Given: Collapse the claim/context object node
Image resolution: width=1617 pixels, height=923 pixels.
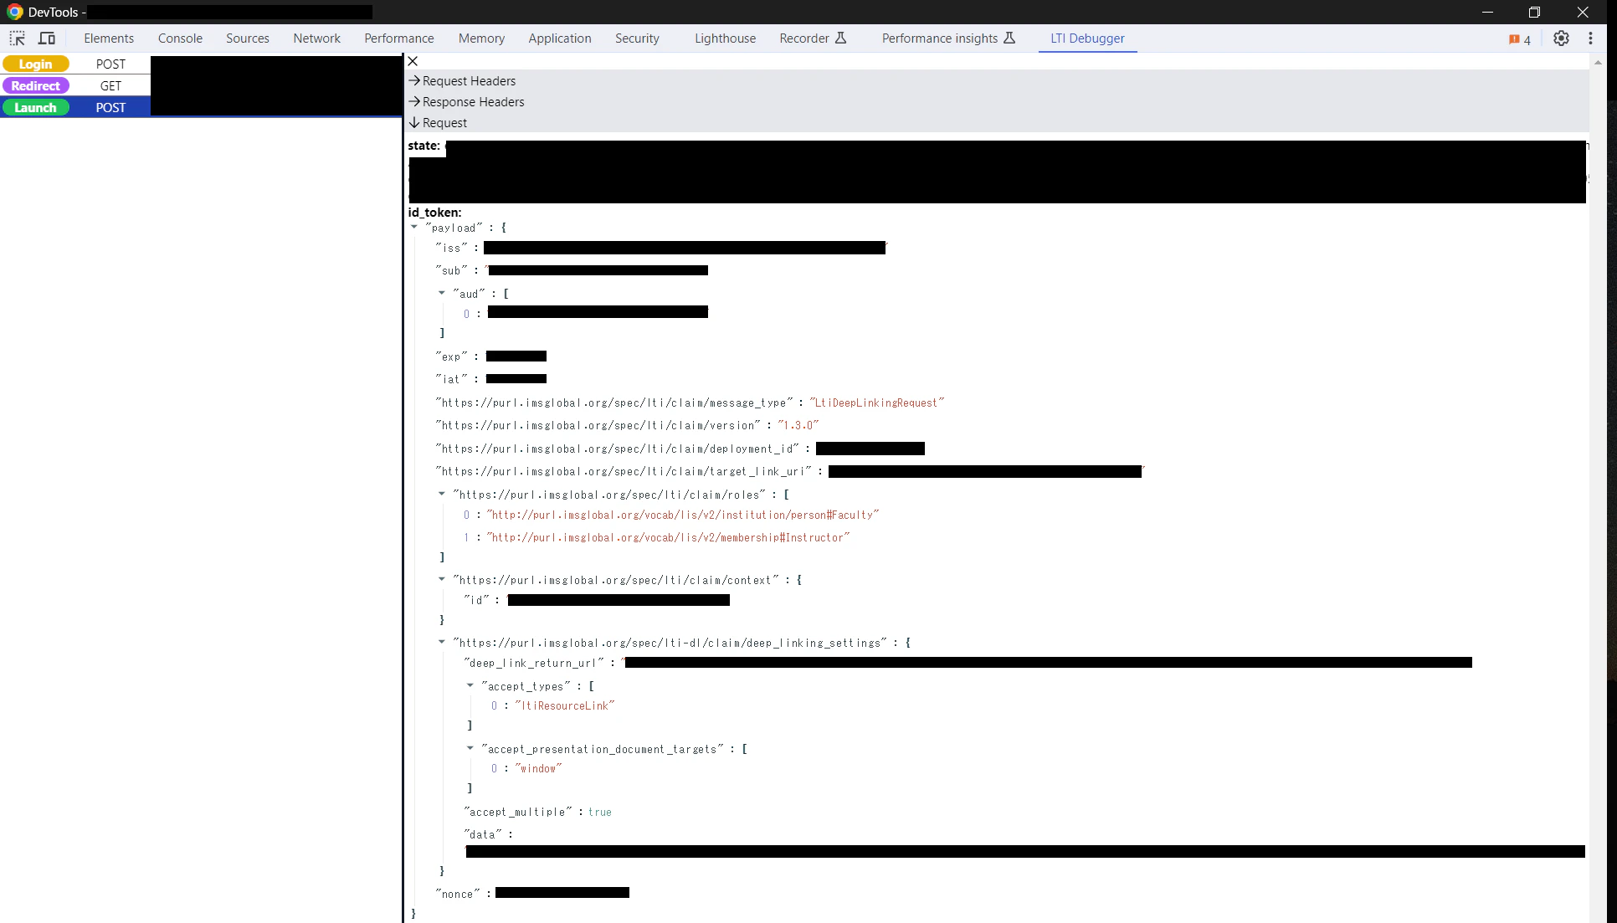Looking at the screenshot, I should 442,580.
